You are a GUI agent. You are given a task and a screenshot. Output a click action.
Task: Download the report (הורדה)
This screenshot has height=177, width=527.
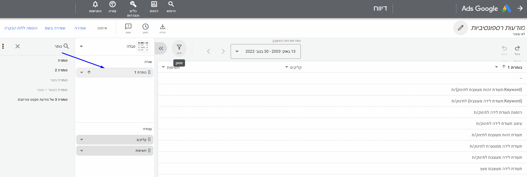[162, 28]
